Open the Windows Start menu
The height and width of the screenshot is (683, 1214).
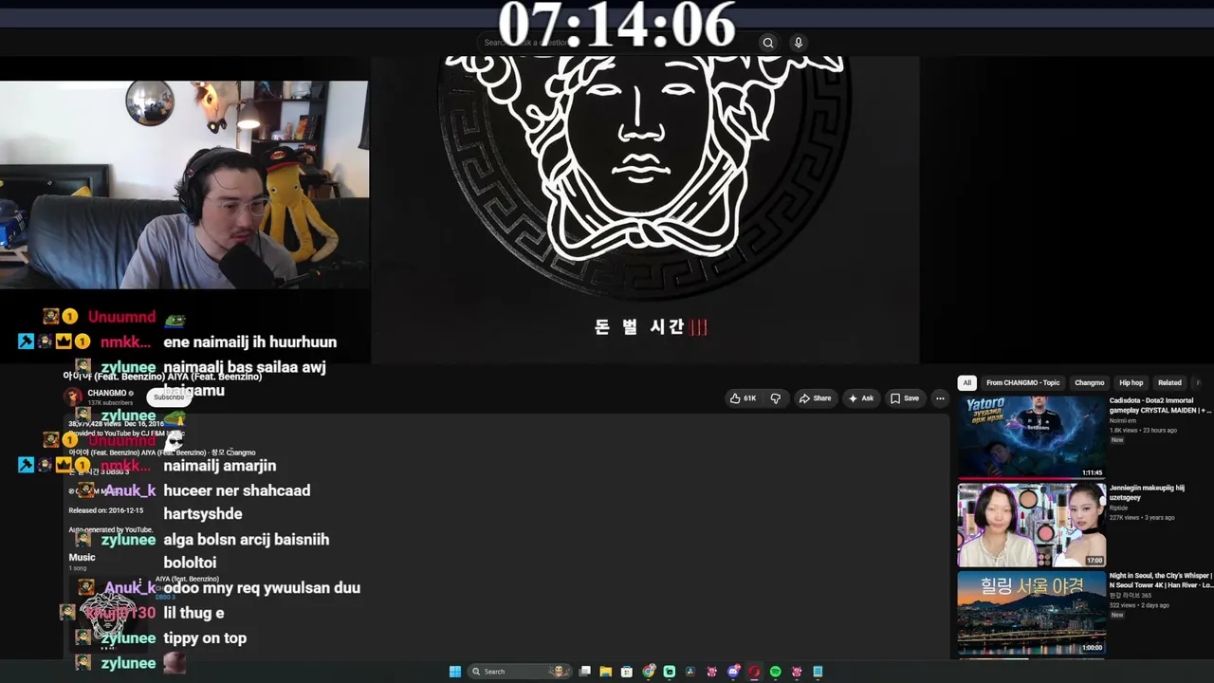(455, 672)
